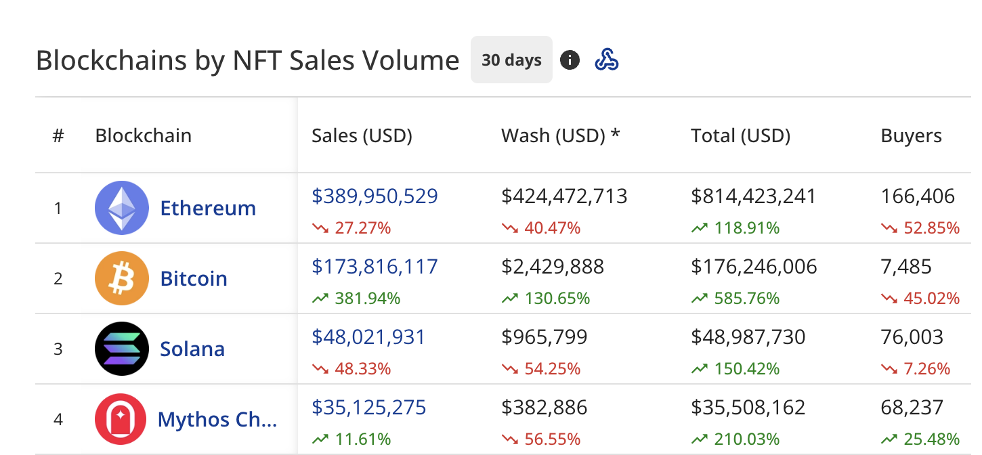The image size is (982, 455).
Task: Click the info icon beside 30 days
Action: pos(570,60)
